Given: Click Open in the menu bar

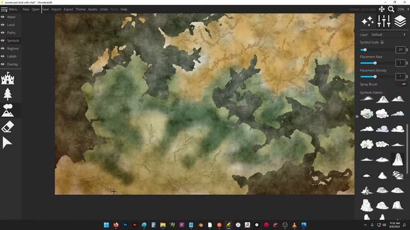Looking at the screenshot, I should (x=36, y=10).
